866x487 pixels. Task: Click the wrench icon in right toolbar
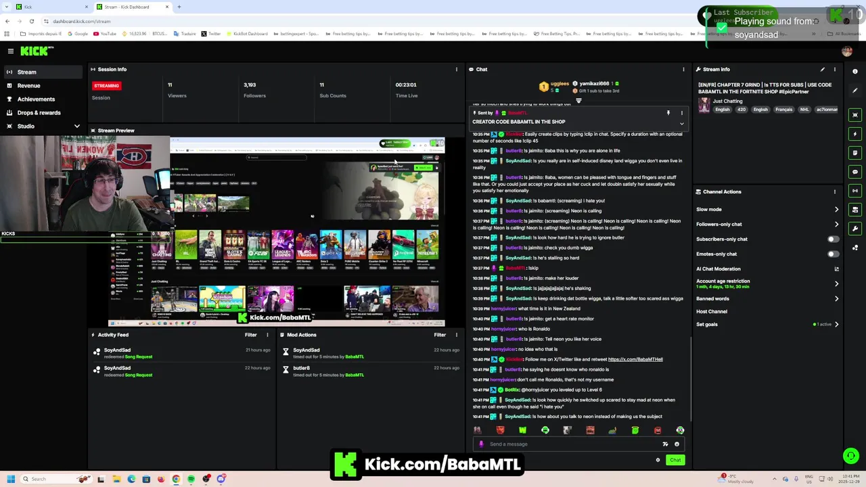(x=855, y=229)
